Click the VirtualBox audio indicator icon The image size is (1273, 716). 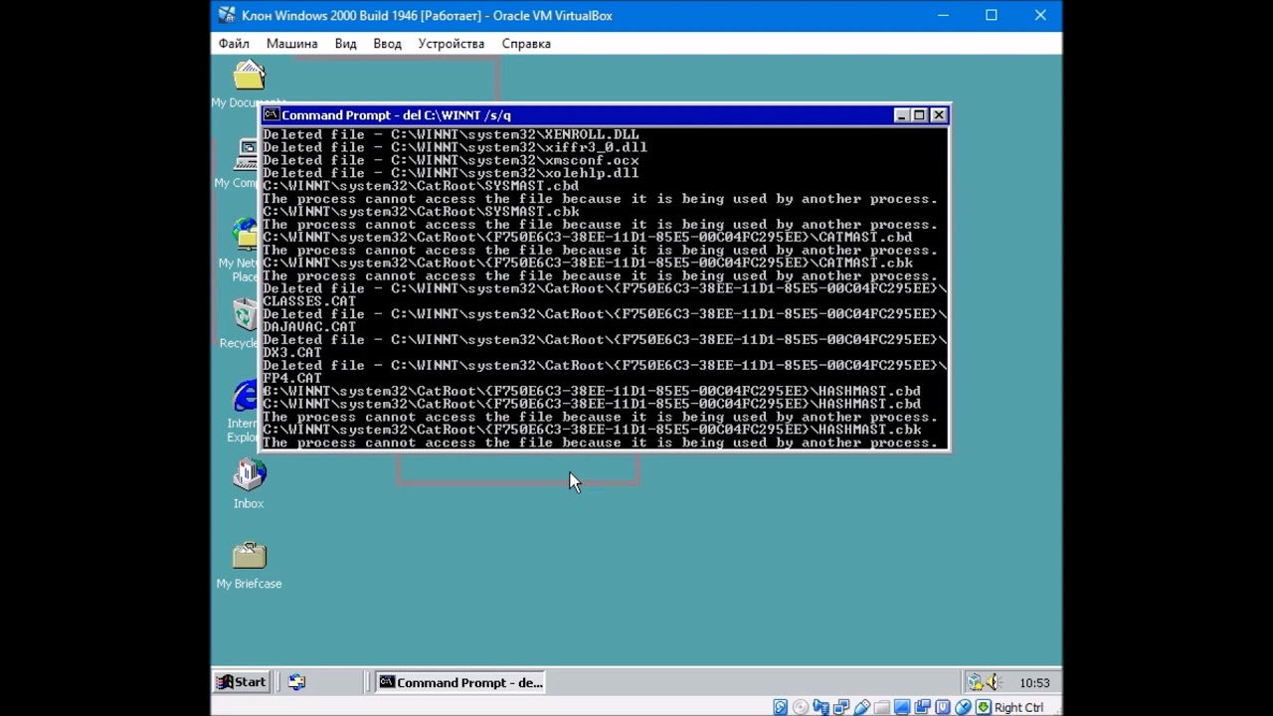tap(820, 707)
